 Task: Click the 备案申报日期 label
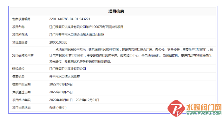(21, 84)
